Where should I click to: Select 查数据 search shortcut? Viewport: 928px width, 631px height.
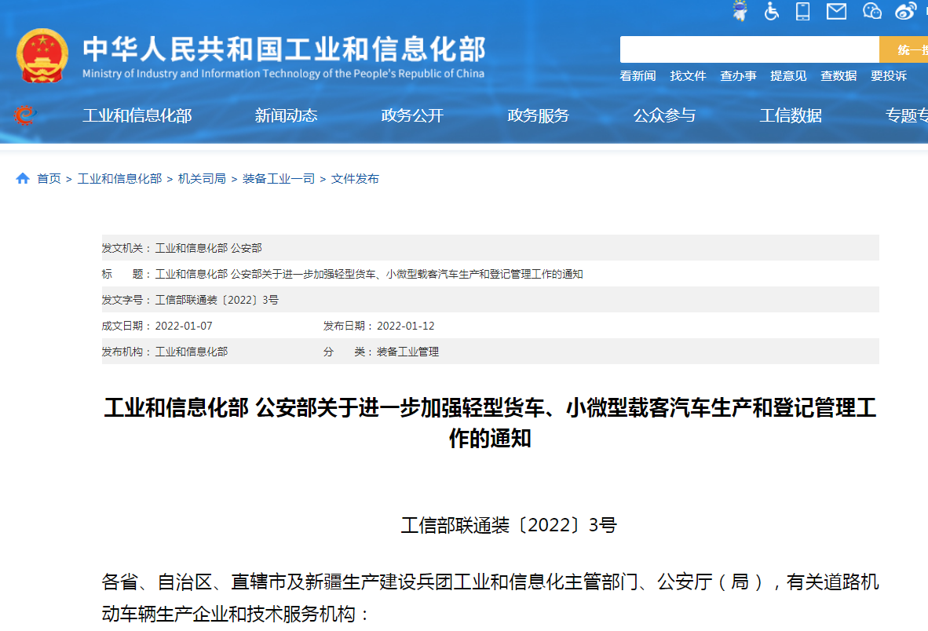838,75
